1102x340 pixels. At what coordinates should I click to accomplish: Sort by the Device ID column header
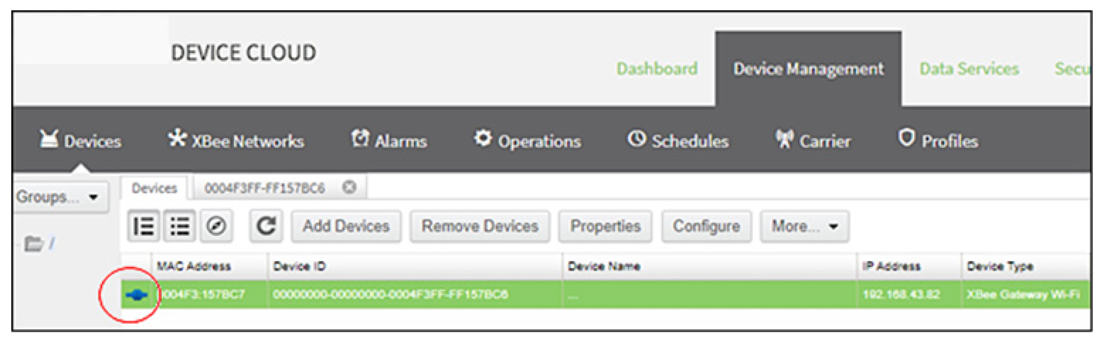coord(299,266)
